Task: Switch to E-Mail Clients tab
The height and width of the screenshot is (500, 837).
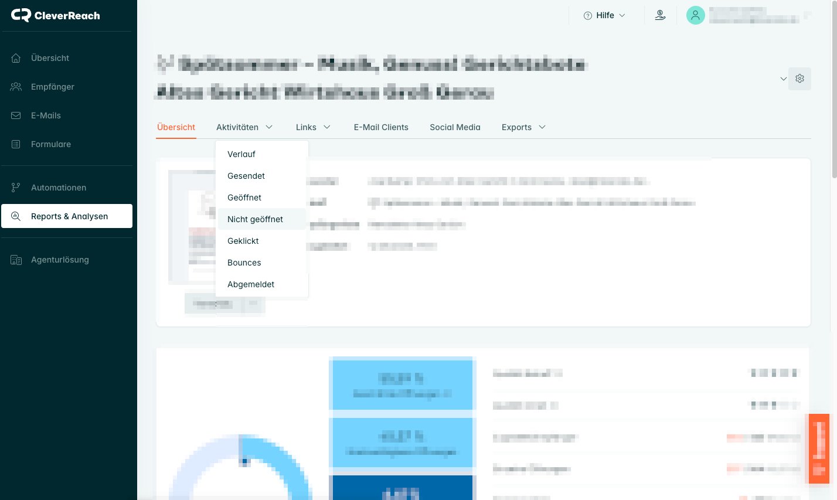Action: pos(381,127)
